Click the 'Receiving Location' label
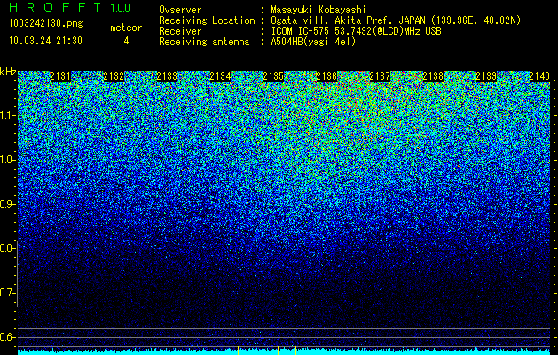Viewport: 558px width, 355px height. pyautogui.click(x=207, y=20)
